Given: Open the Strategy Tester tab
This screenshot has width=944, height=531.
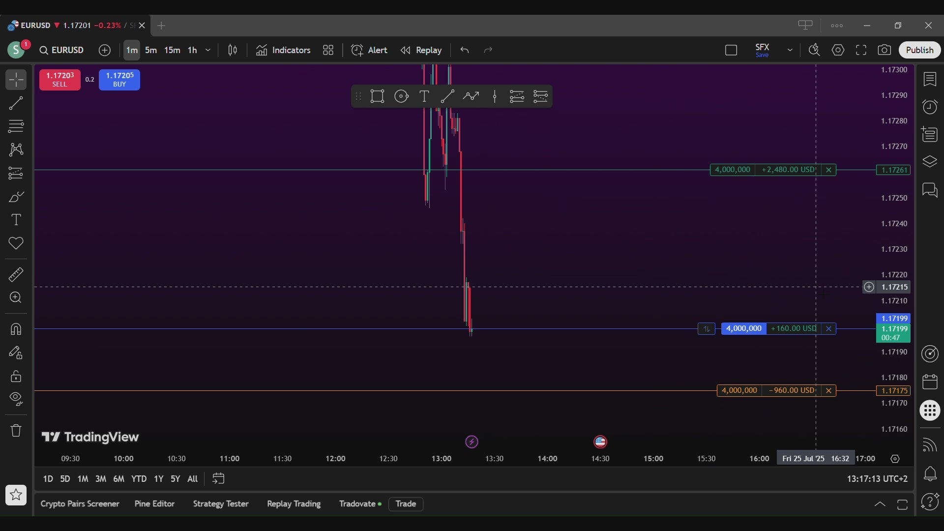Looking at the screenshot, I should pyautogui.click(x=221, y=504).
